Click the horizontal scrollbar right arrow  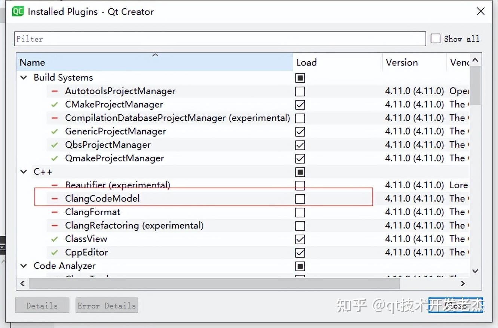463,284
